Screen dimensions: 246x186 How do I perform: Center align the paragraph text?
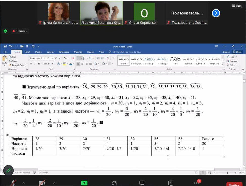tap(82, 64)
